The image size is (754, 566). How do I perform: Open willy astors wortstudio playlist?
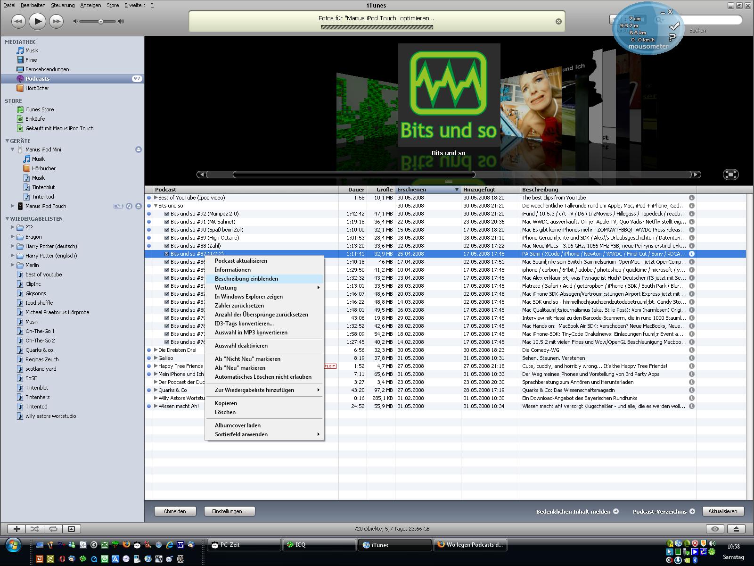[x=50, y=416]
